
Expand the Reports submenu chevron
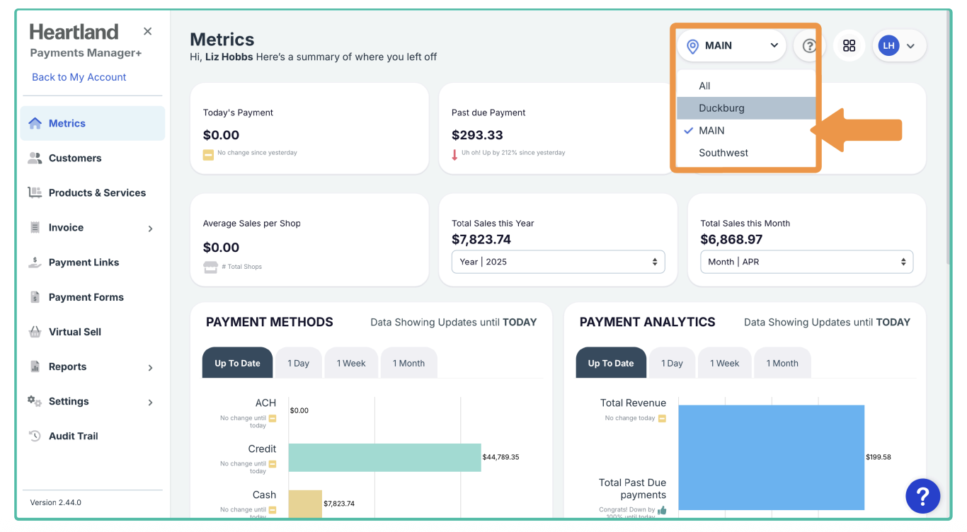click(150, 368)
